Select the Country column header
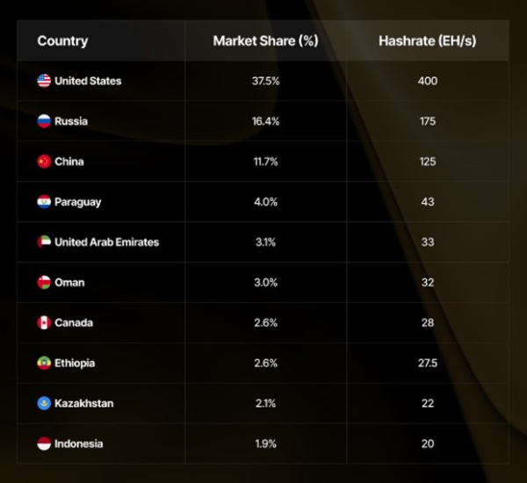 click(62, 41)
